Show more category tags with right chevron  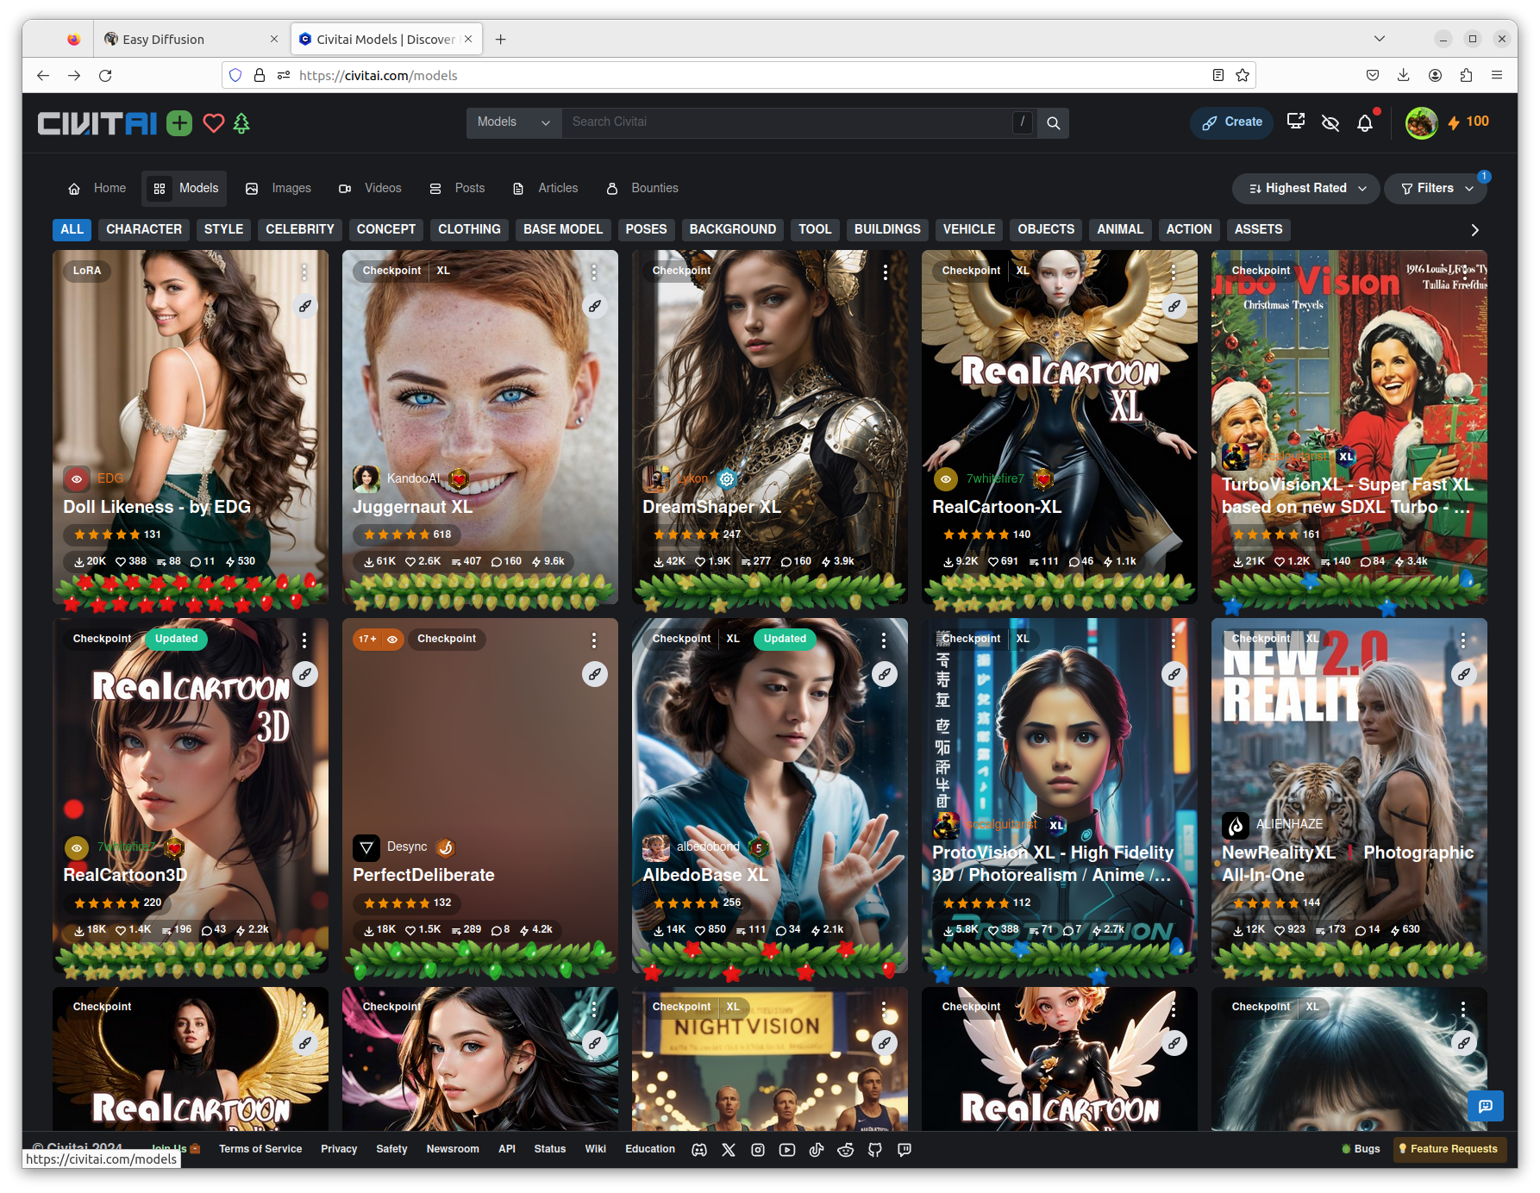(x=1474, y=230)
